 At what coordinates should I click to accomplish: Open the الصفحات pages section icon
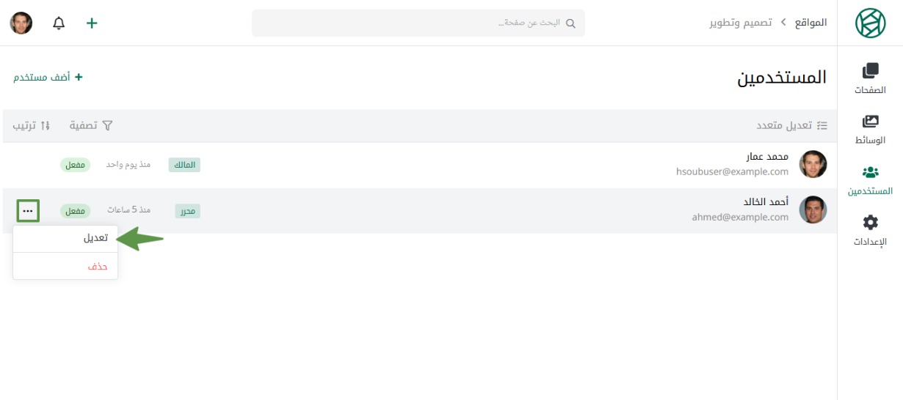[870, 71]
